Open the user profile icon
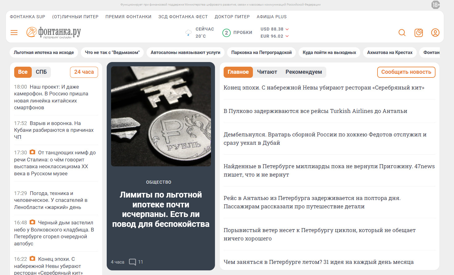Screen dimensions: 454x275 (x=435, y=32)
